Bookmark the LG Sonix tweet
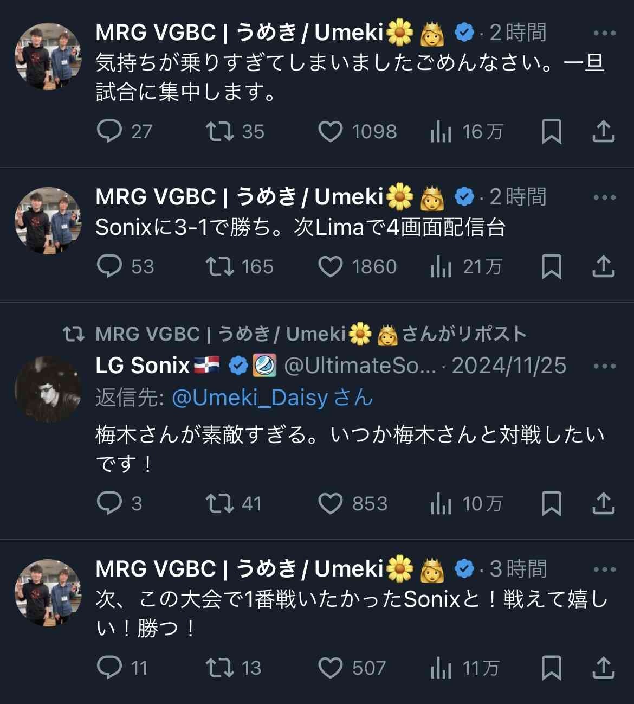The height and width of the screenshot is (704, 634). (551, 503)
